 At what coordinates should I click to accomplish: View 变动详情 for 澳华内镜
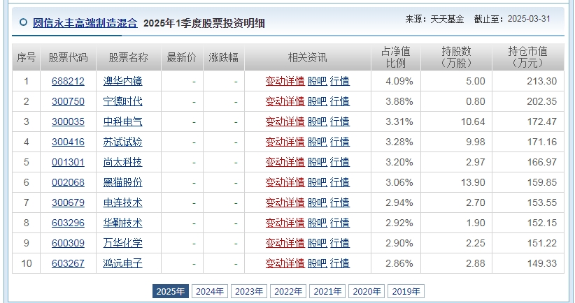[x=285, y=81]
